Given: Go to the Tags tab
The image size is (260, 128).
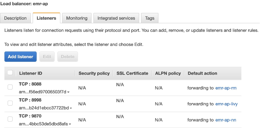Looking at the screenshot, I should pos(150,18).
